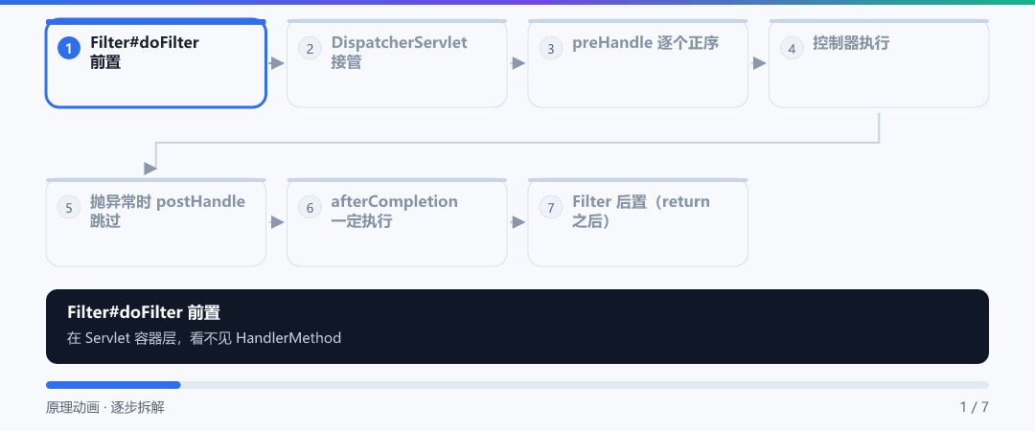This screenshot has height=431, width=1035.
Task: Open the Filter 后置 return 之后 card
Action: 637,222
